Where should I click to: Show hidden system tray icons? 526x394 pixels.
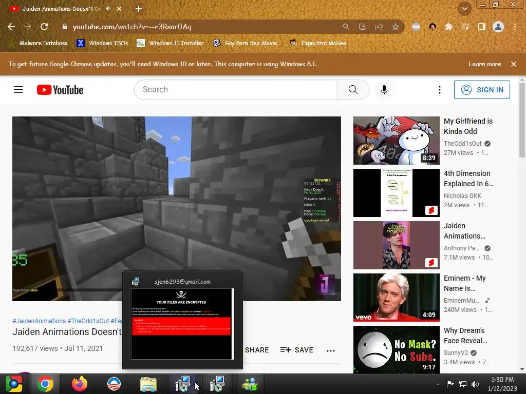coord(438,384)
